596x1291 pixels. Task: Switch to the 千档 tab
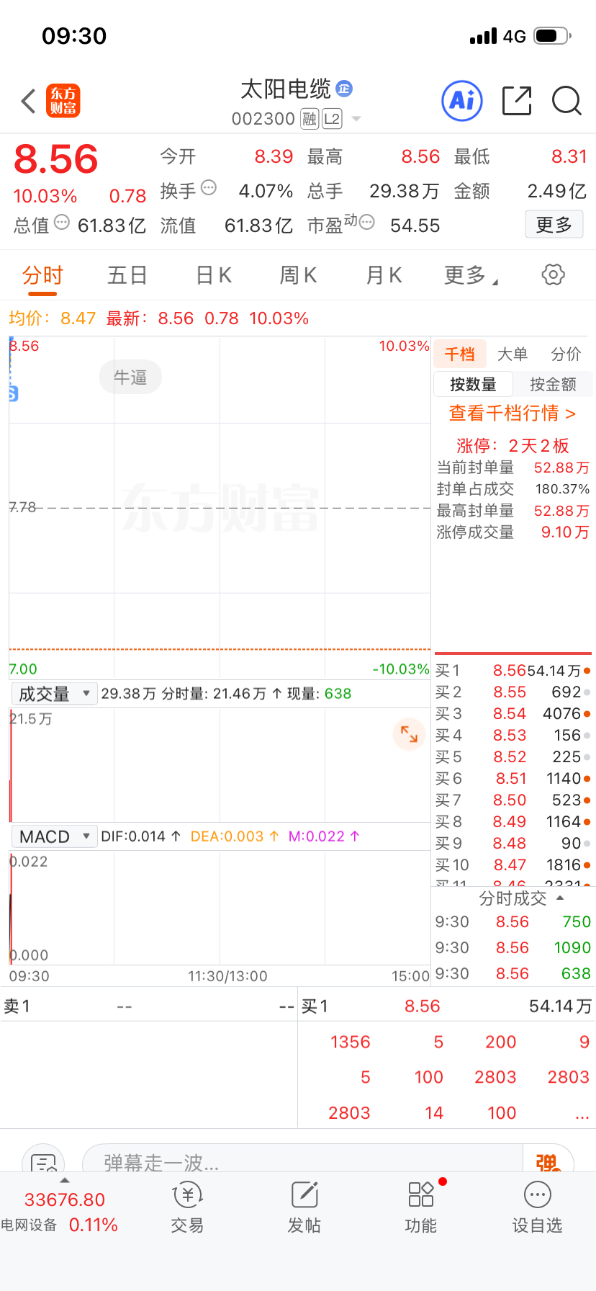click(x=459, y=354)
